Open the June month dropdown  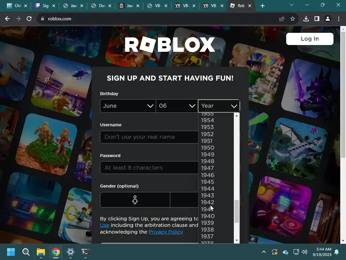pos(128,106)
